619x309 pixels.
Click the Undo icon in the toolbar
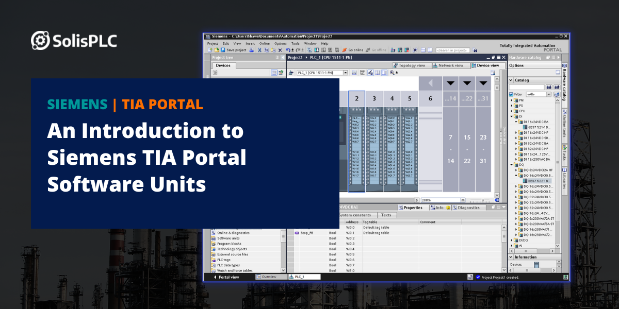click(x=287, y=50)
